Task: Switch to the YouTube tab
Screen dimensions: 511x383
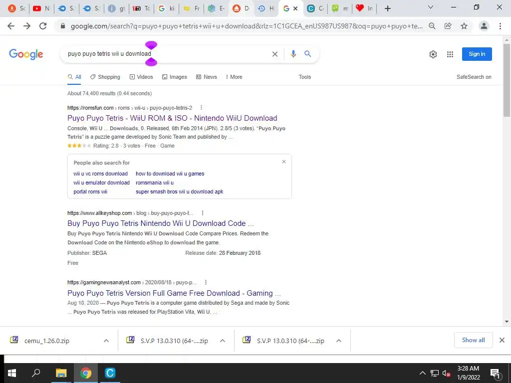Action: pos(41,8)
